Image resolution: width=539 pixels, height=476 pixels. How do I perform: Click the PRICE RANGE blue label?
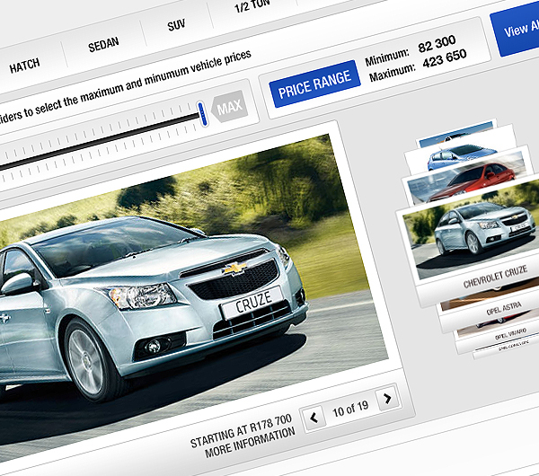click(x=314, y=84)
